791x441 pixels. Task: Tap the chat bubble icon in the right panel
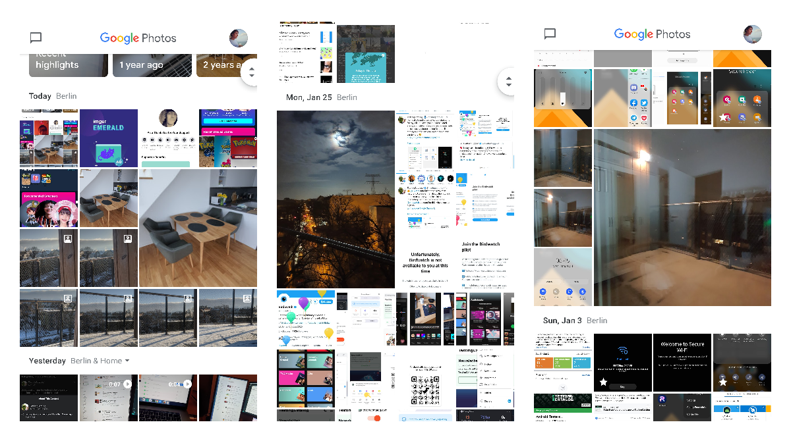[x=550, y=34]
